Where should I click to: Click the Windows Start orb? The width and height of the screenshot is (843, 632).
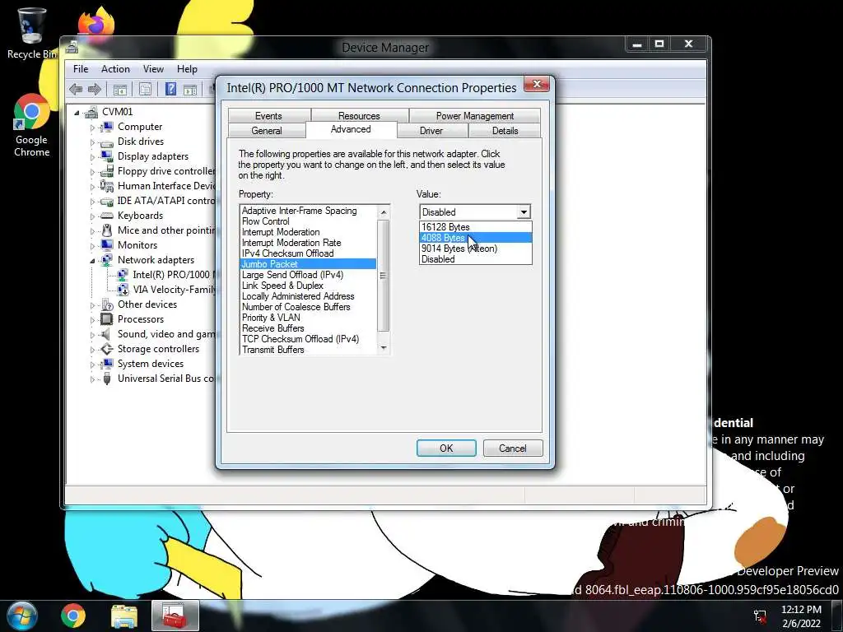(22, 616)
